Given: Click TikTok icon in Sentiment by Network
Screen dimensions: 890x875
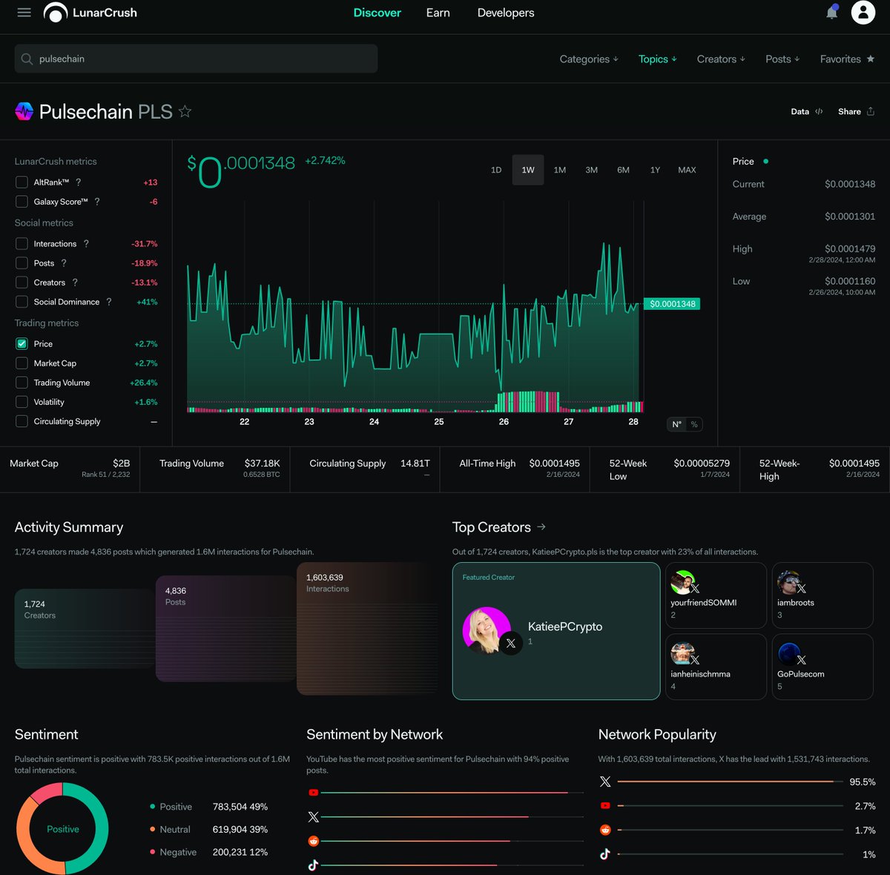Looking at the screenshot, I should [313, 865].
